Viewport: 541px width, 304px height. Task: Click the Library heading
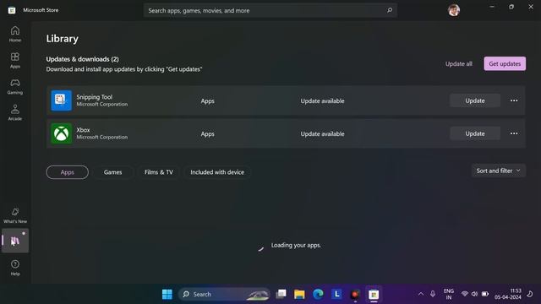pos(62,39)
